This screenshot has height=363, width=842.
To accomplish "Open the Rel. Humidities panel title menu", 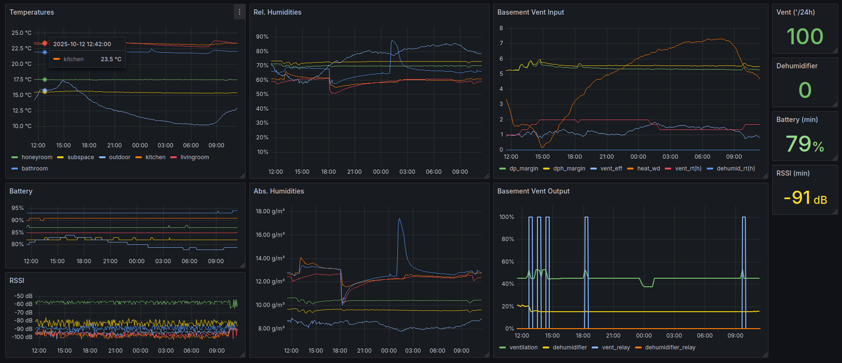I will tap(277, 12).
